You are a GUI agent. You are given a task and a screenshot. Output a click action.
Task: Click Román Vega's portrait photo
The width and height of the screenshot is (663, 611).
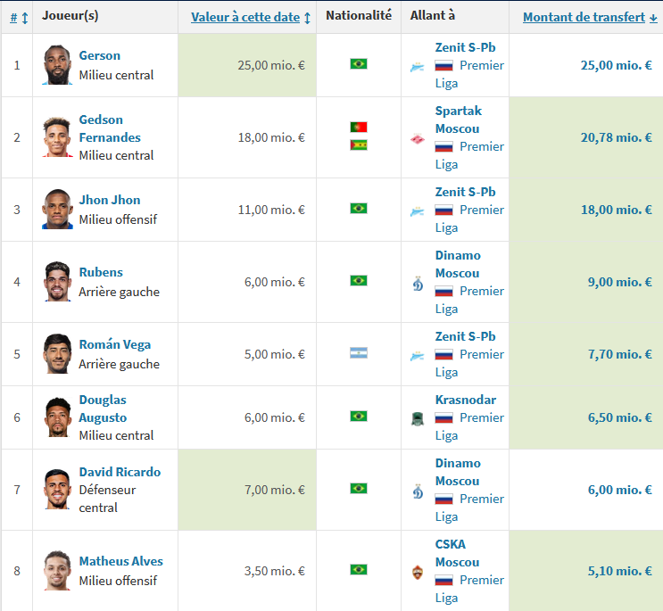[57, 354]
